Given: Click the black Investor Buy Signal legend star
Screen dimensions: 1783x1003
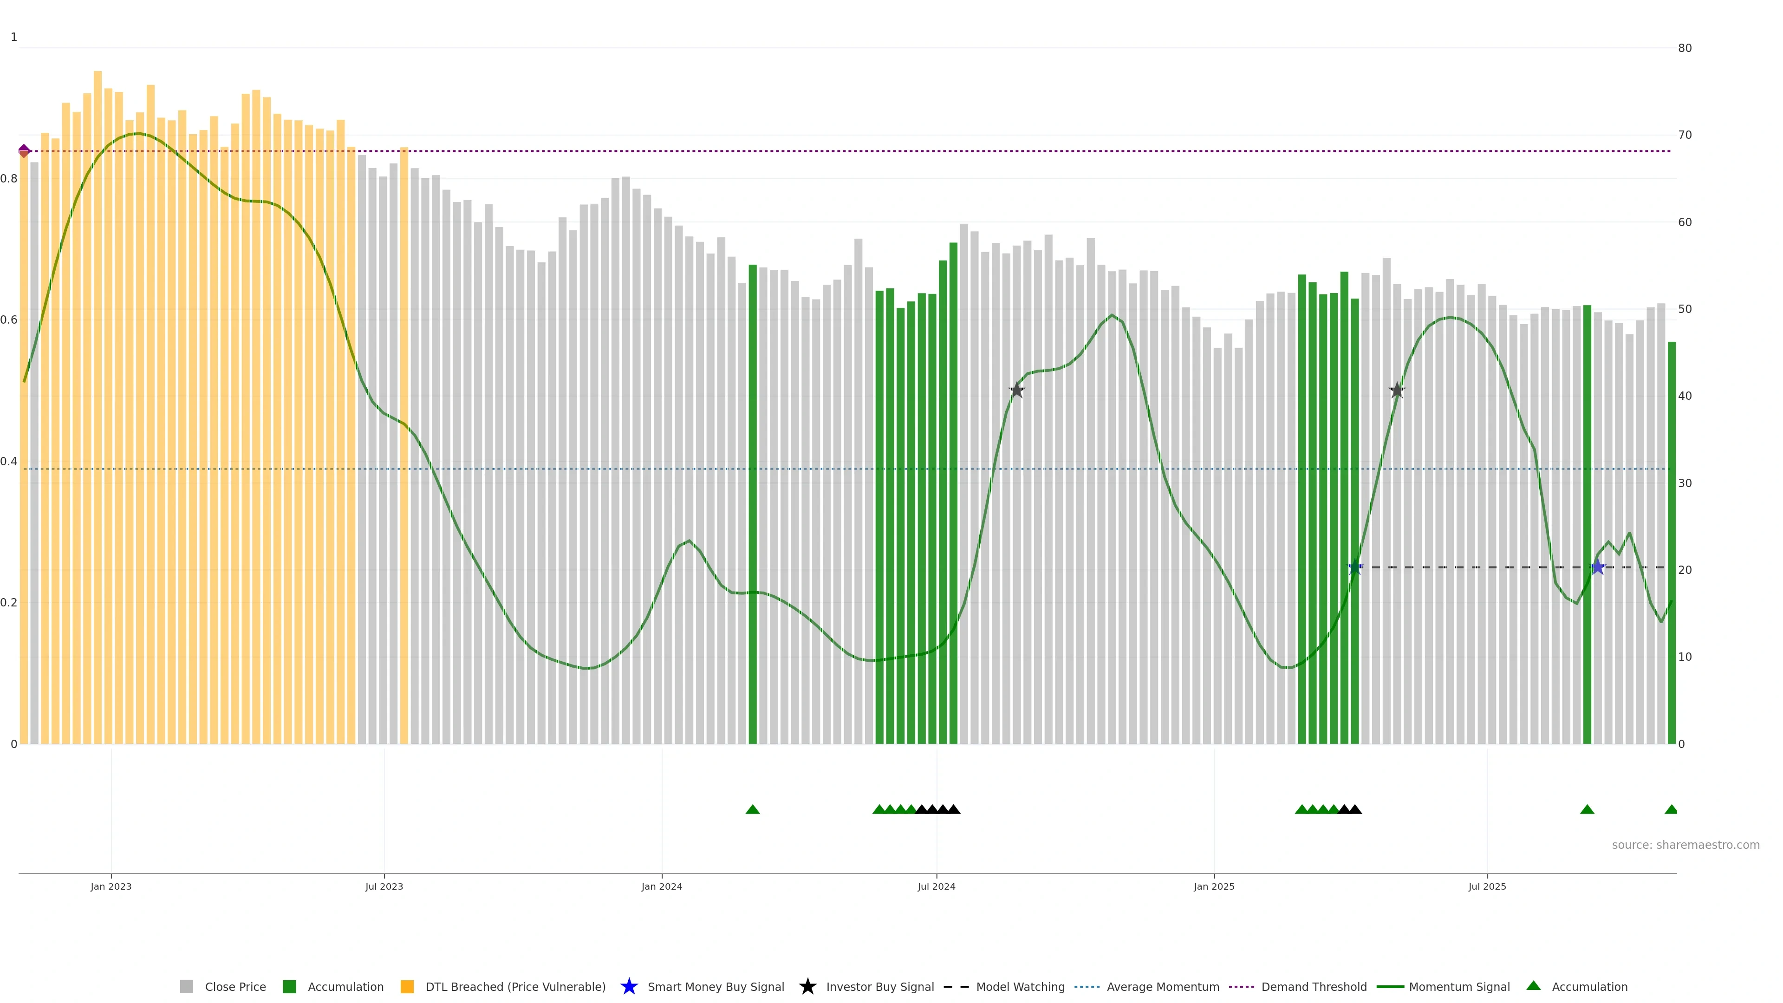Looking at the screenshot, I should coord(807,986).
